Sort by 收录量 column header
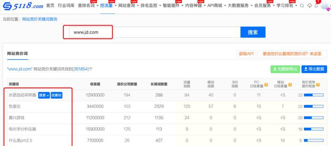The image size is (331, 146). pos(95,84)
